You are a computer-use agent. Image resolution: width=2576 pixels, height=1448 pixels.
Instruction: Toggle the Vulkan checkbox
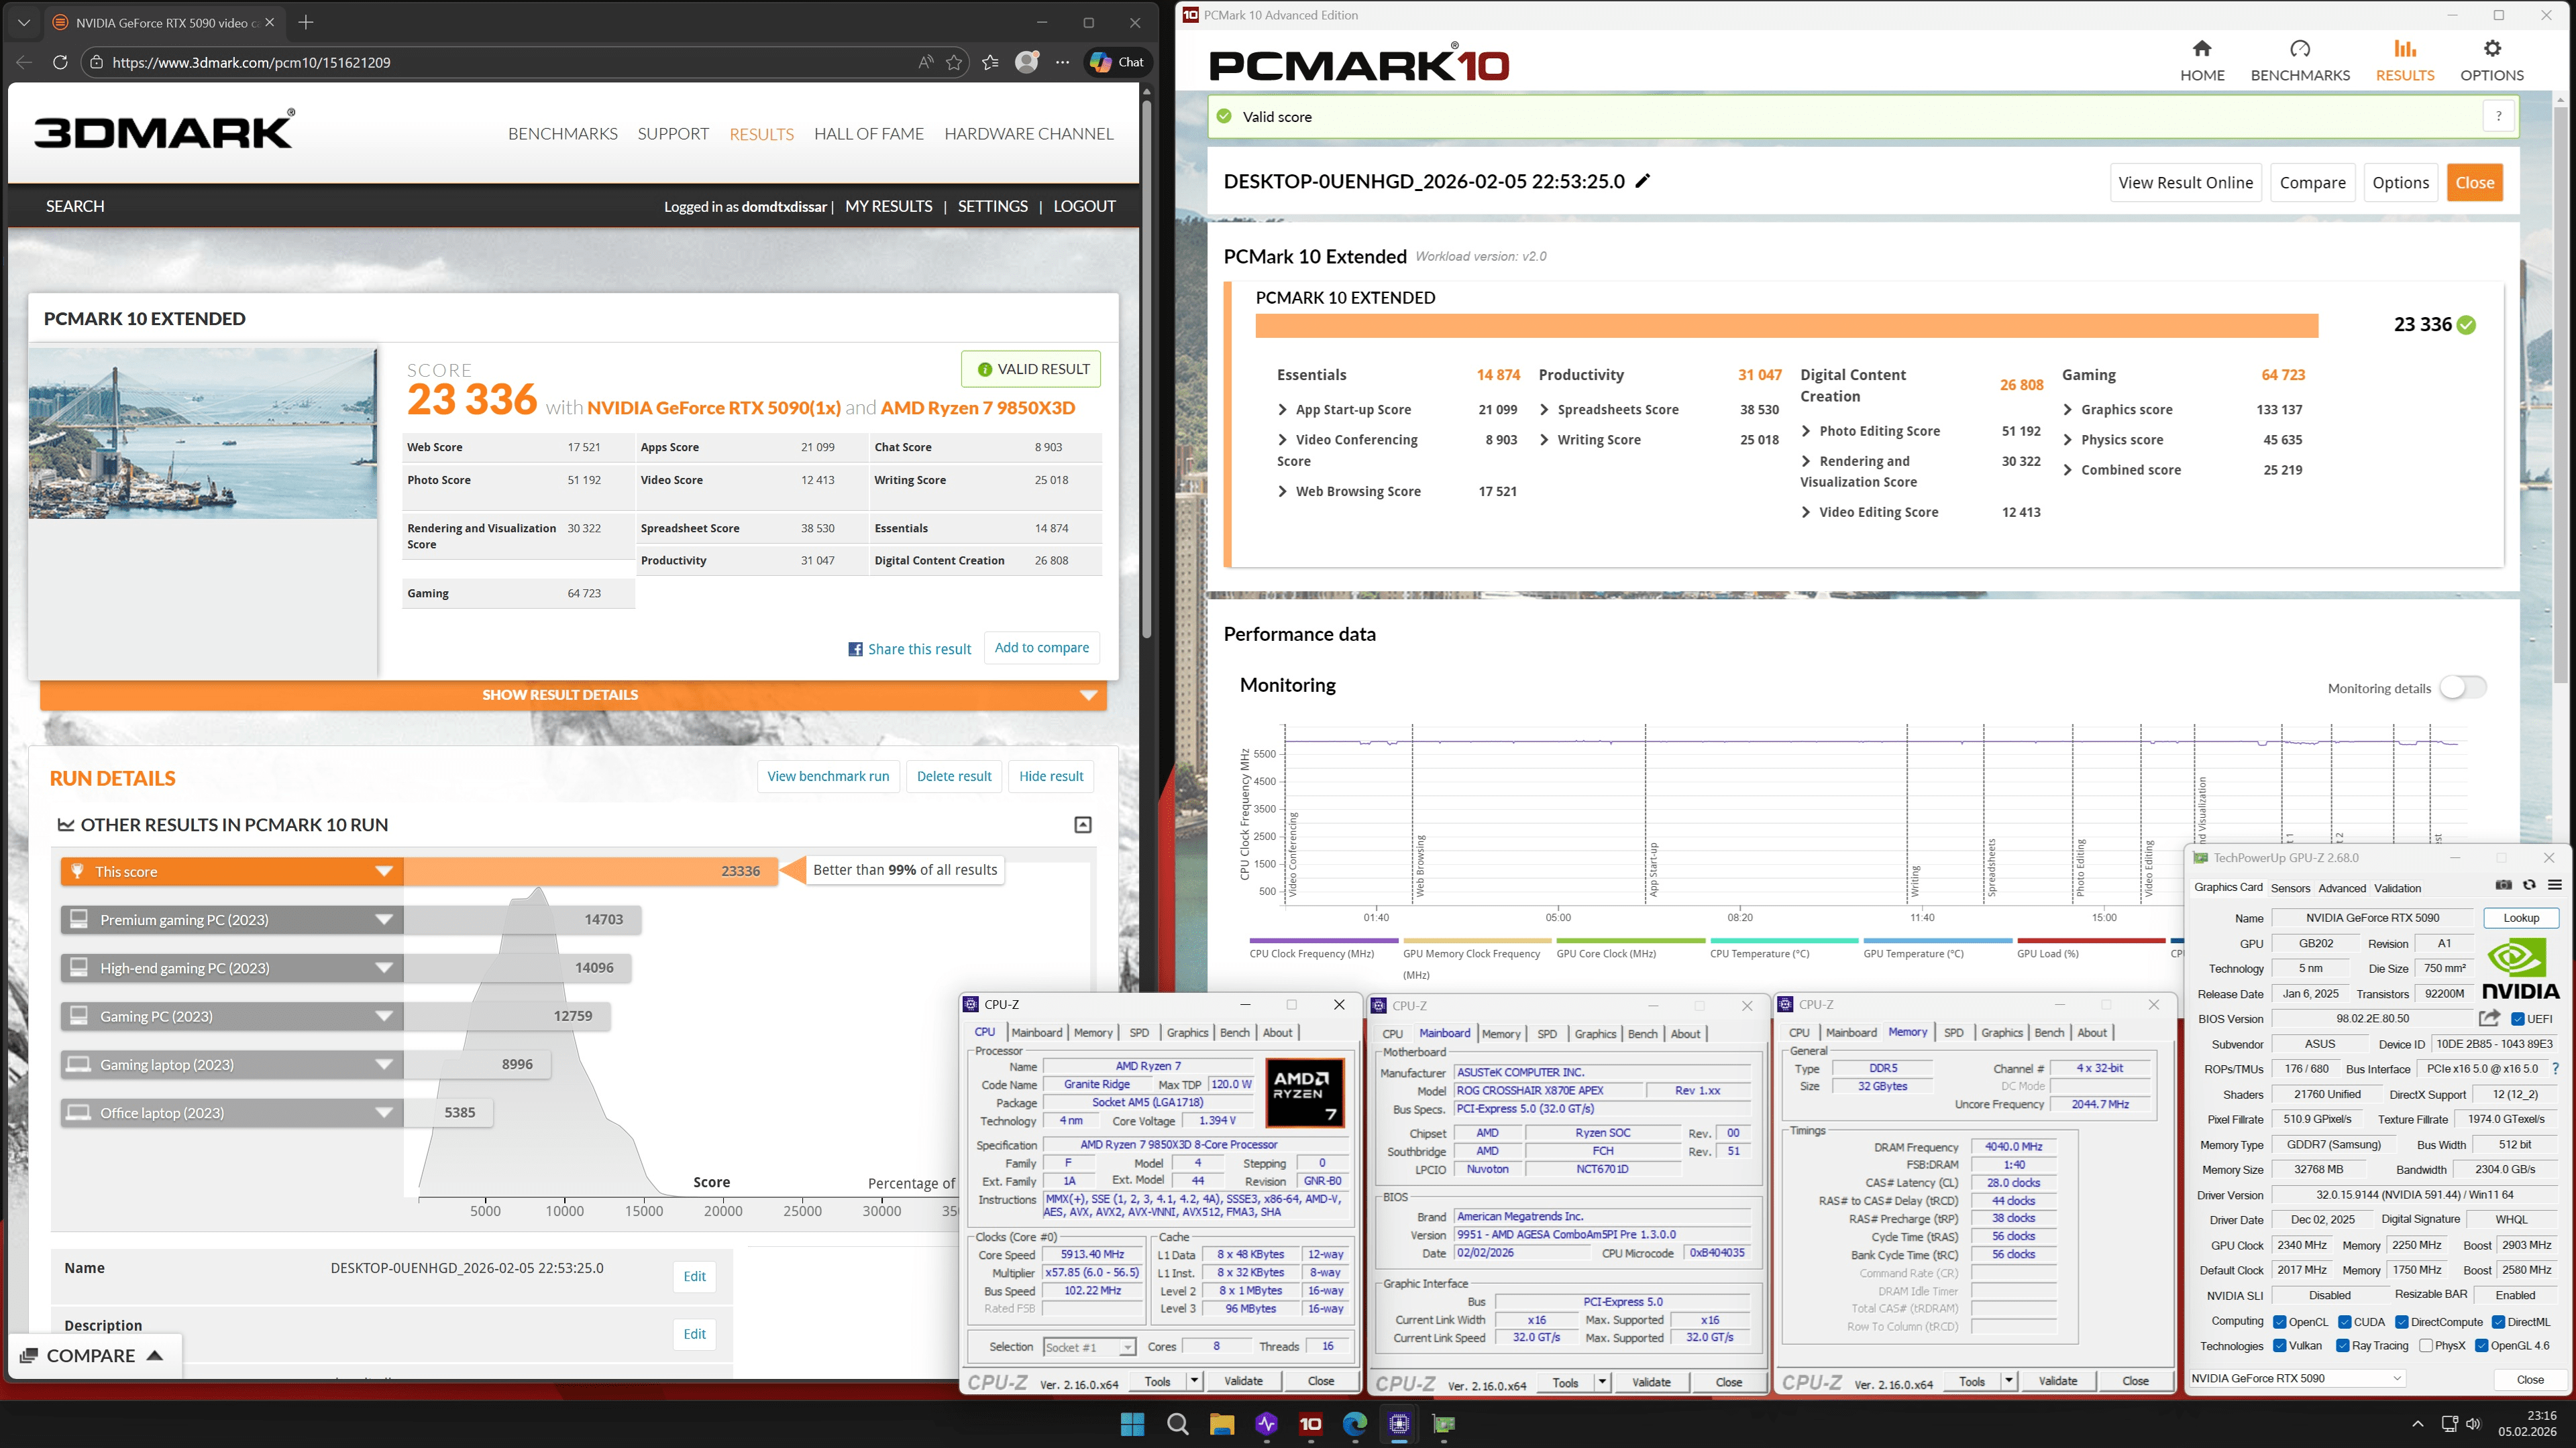point(2280,1346)
